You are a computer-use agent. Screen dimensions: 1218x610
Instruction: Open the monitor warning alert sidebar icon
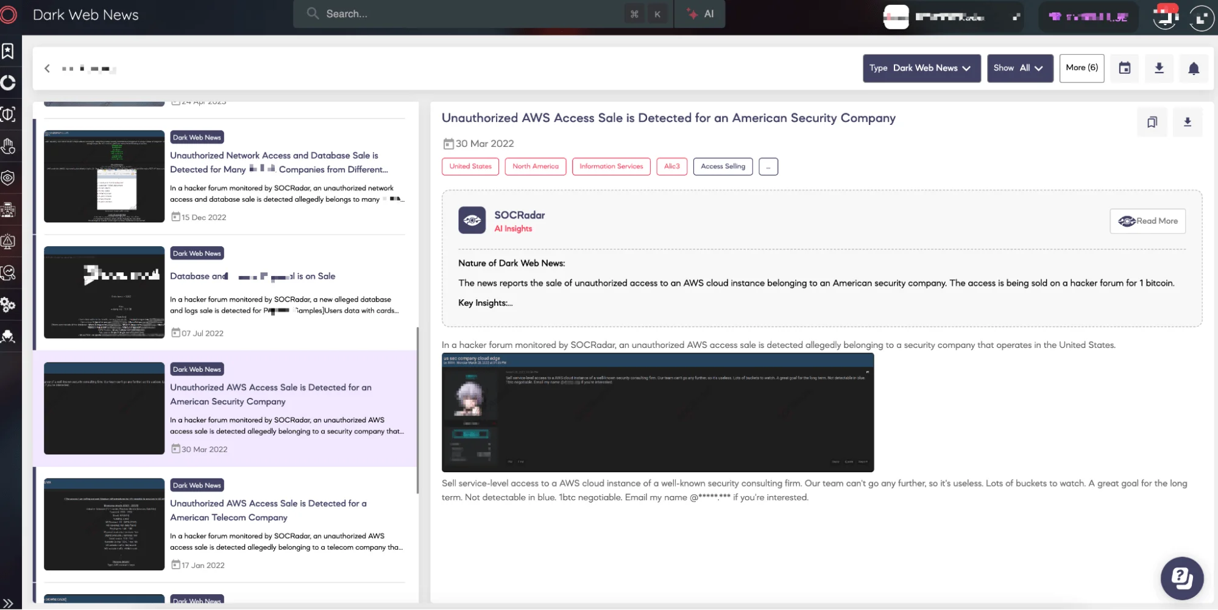pos(8,241)
